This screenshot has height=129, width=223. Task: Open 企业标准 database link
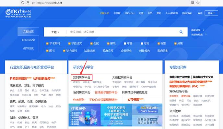coord(126,51)
